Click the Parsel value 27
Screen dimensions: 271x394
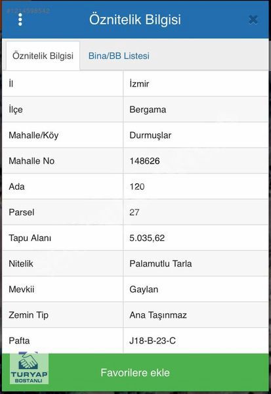[x=134, y=212]
